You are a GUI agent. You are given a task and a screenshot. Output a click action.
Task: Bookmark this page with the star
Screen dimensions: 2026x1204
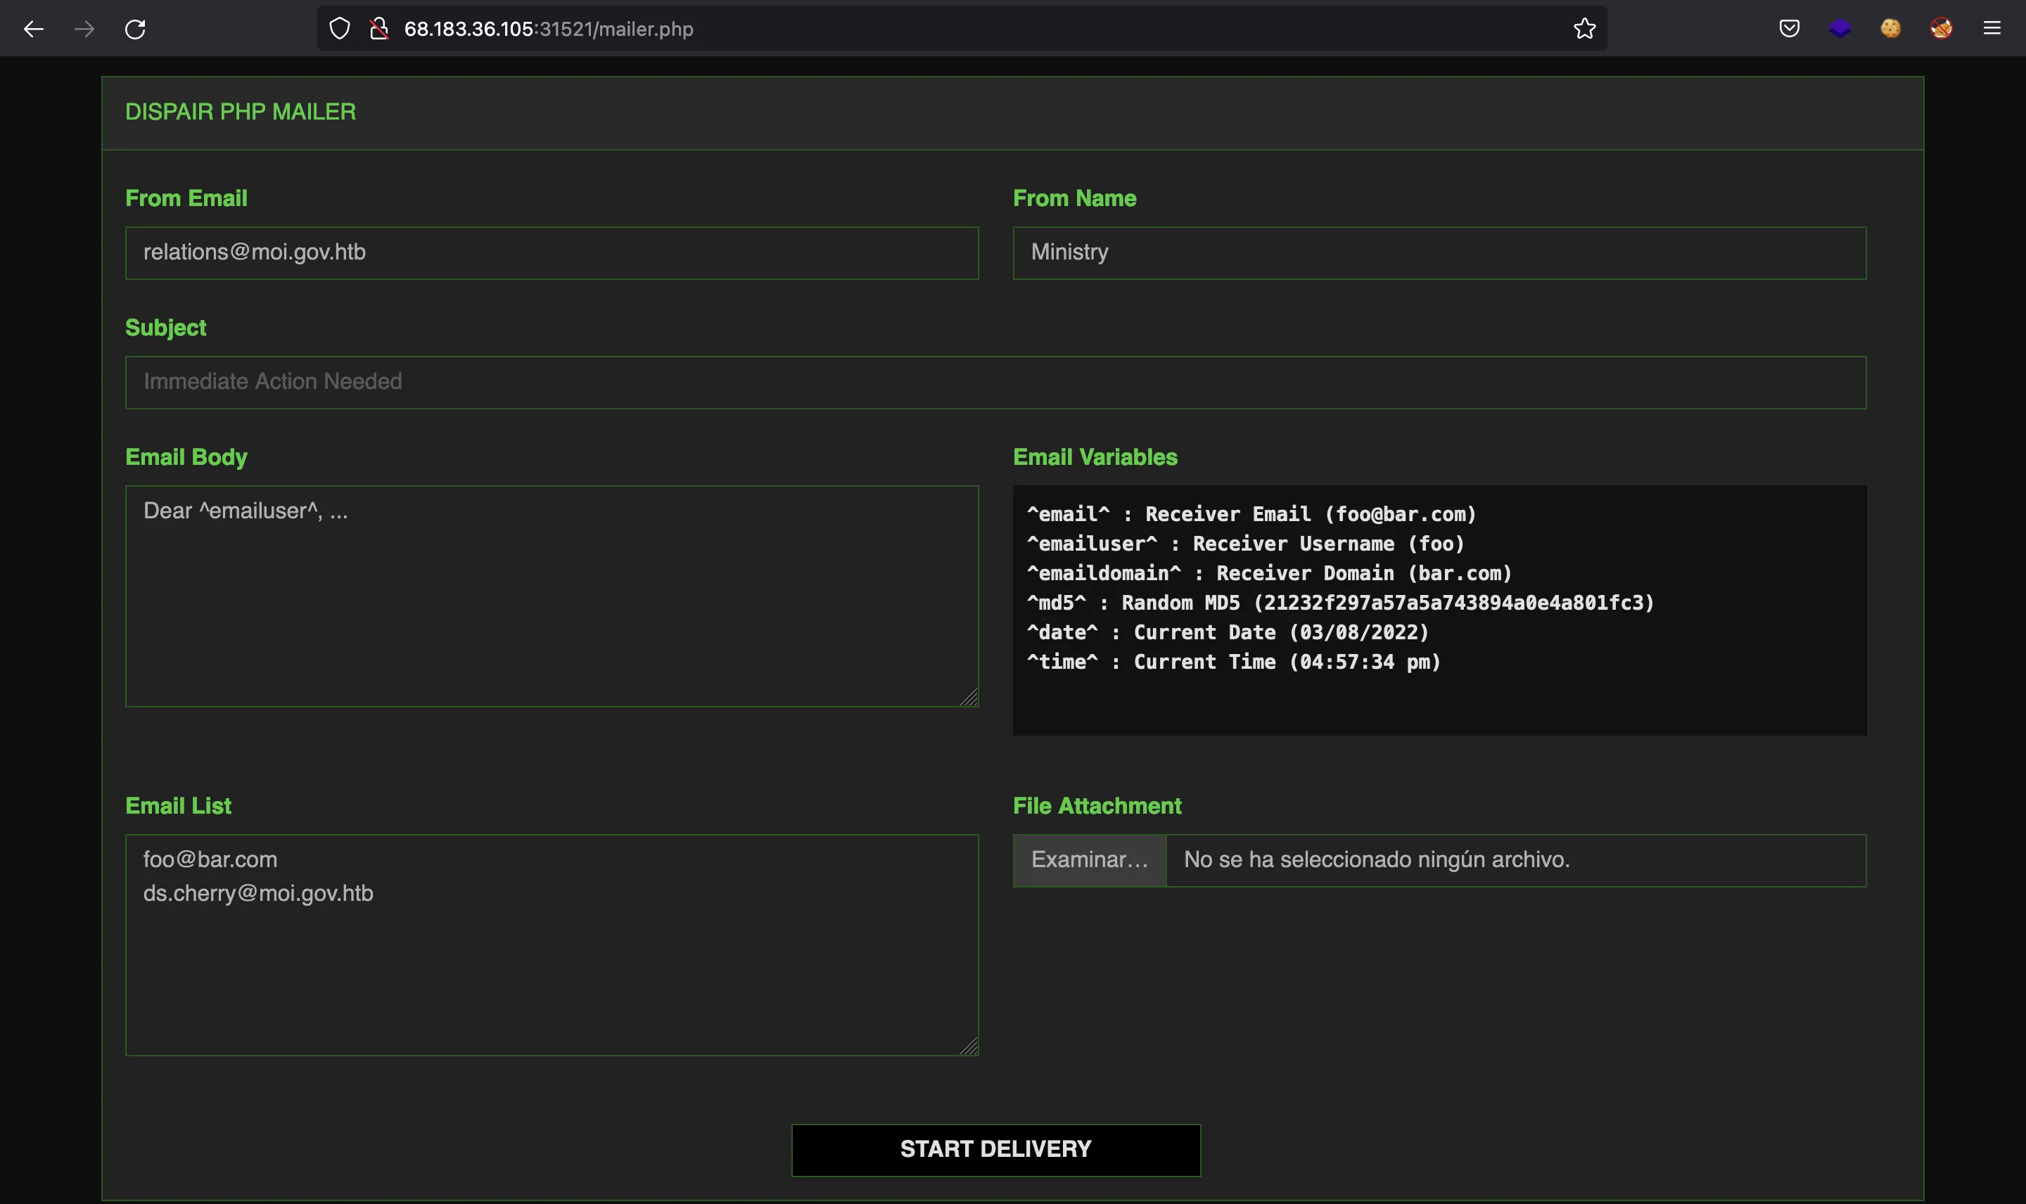(x=1584, y=30)
